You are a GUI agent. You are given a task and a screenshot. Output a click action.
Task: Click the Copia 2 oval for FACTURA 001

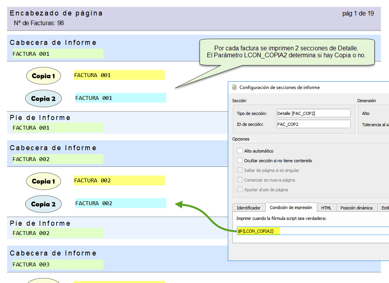(x=43, y=99)
